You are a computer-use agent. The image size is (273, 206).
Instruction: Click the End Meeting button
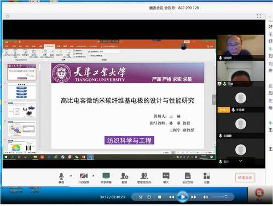245,178
